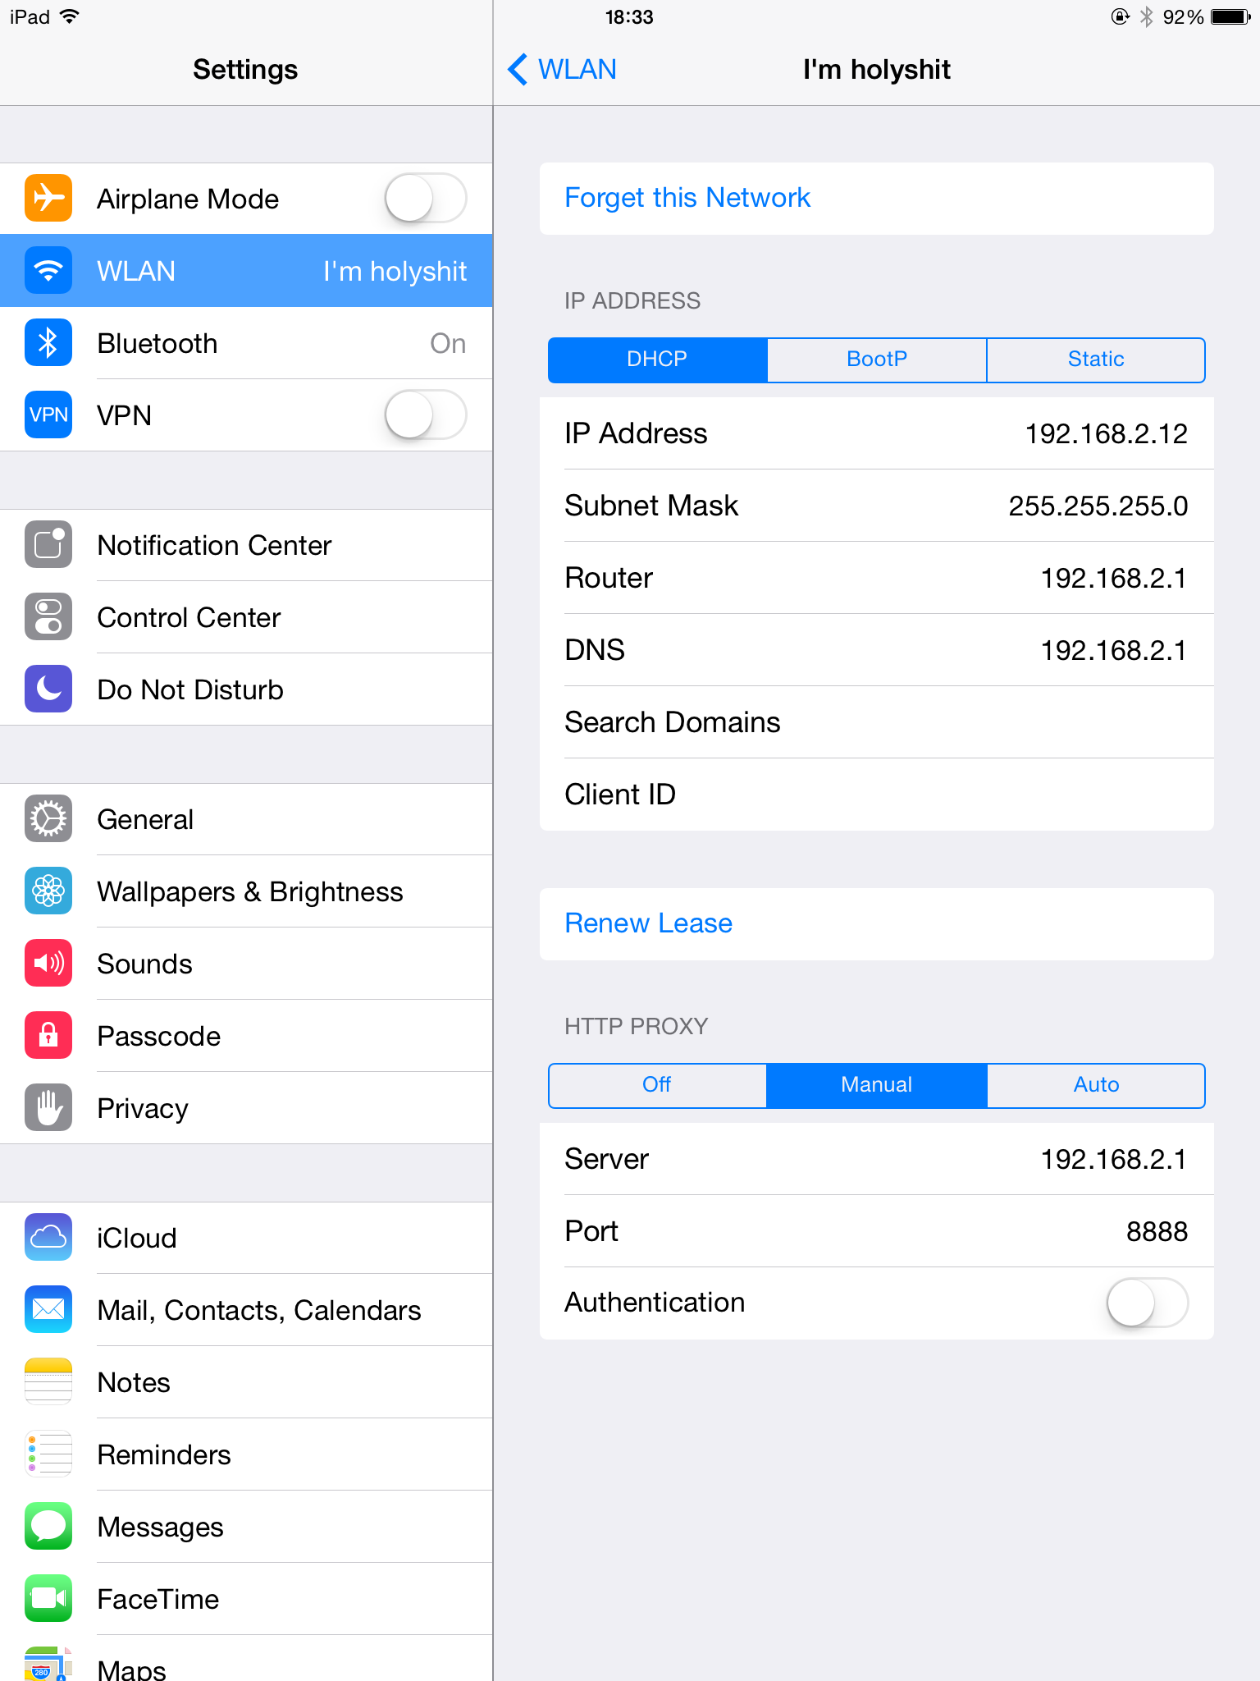Tap the Sounds label in sidebar
Screen dimensions: 1260x1681
(x=144, y=964)
